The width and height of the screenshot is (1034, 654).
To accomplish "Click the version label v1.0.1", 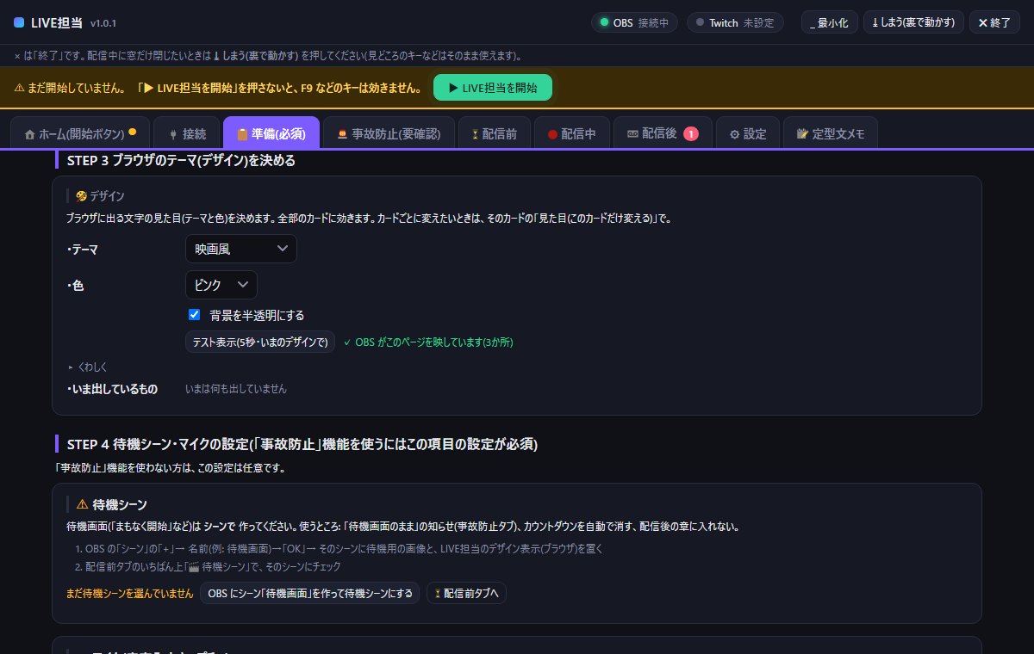I will (103, 23).
